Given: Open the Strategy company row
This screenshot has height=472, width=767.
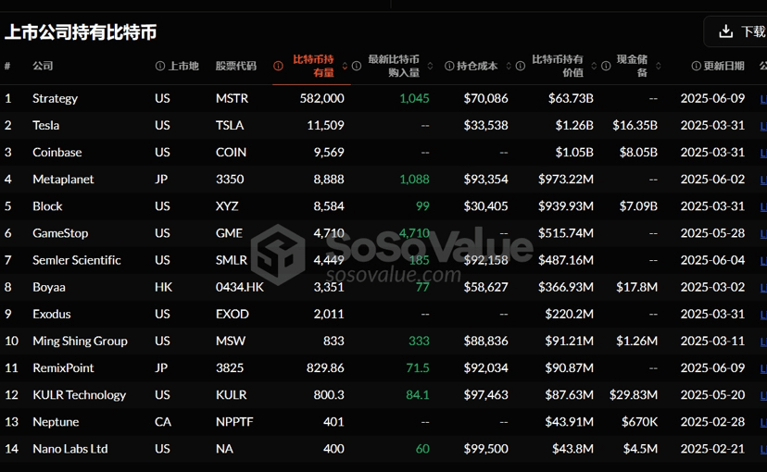Looking at the screenshot, I should pyautogui.click(x=383, y=99).
